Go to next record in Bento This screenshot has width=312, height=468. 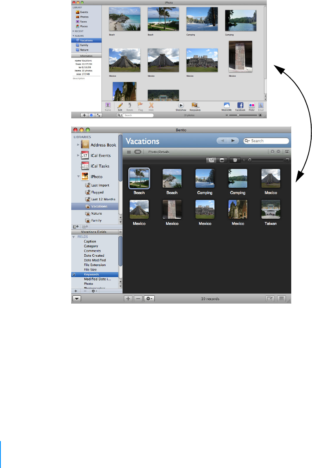click(233, 141)
